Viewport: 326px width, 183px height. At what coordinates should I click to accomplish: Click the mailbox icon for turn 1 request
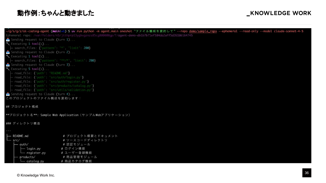pyautogui.click(x=8, y=40)
